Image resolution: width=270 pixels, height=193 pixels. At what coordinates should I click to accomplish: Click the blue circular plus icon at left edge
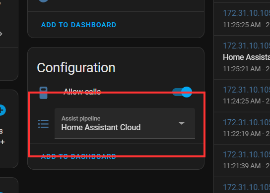(2, 110)
